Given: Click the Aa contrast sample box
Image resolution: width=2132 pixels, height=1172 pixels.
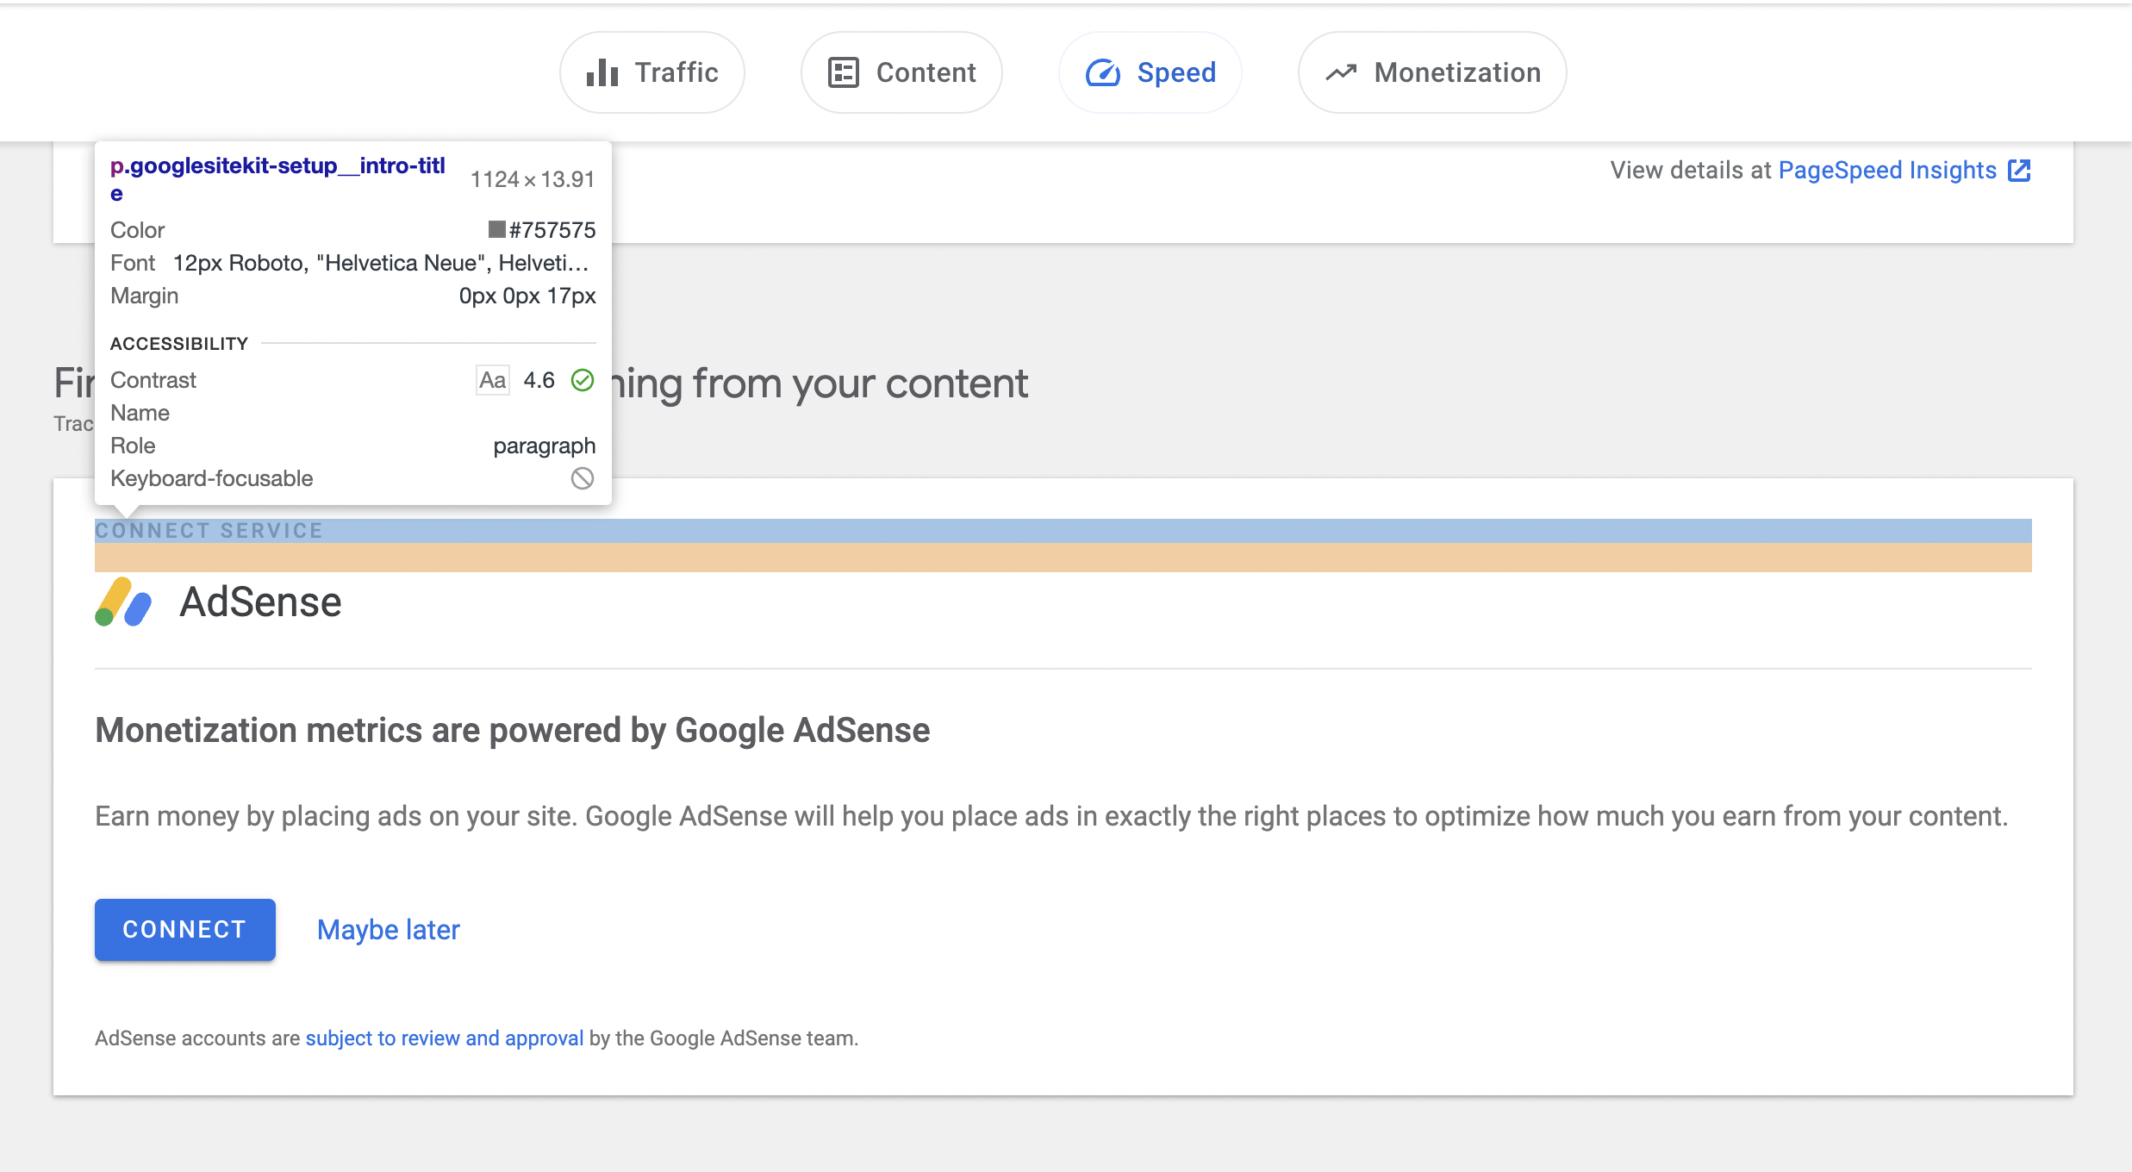Looking at the screenshot, I should tap(492, 380).
